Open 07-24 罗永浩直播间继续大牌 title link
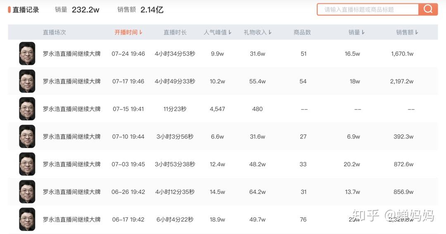Screen dimensions: 446x234 [x=72, y=54]
